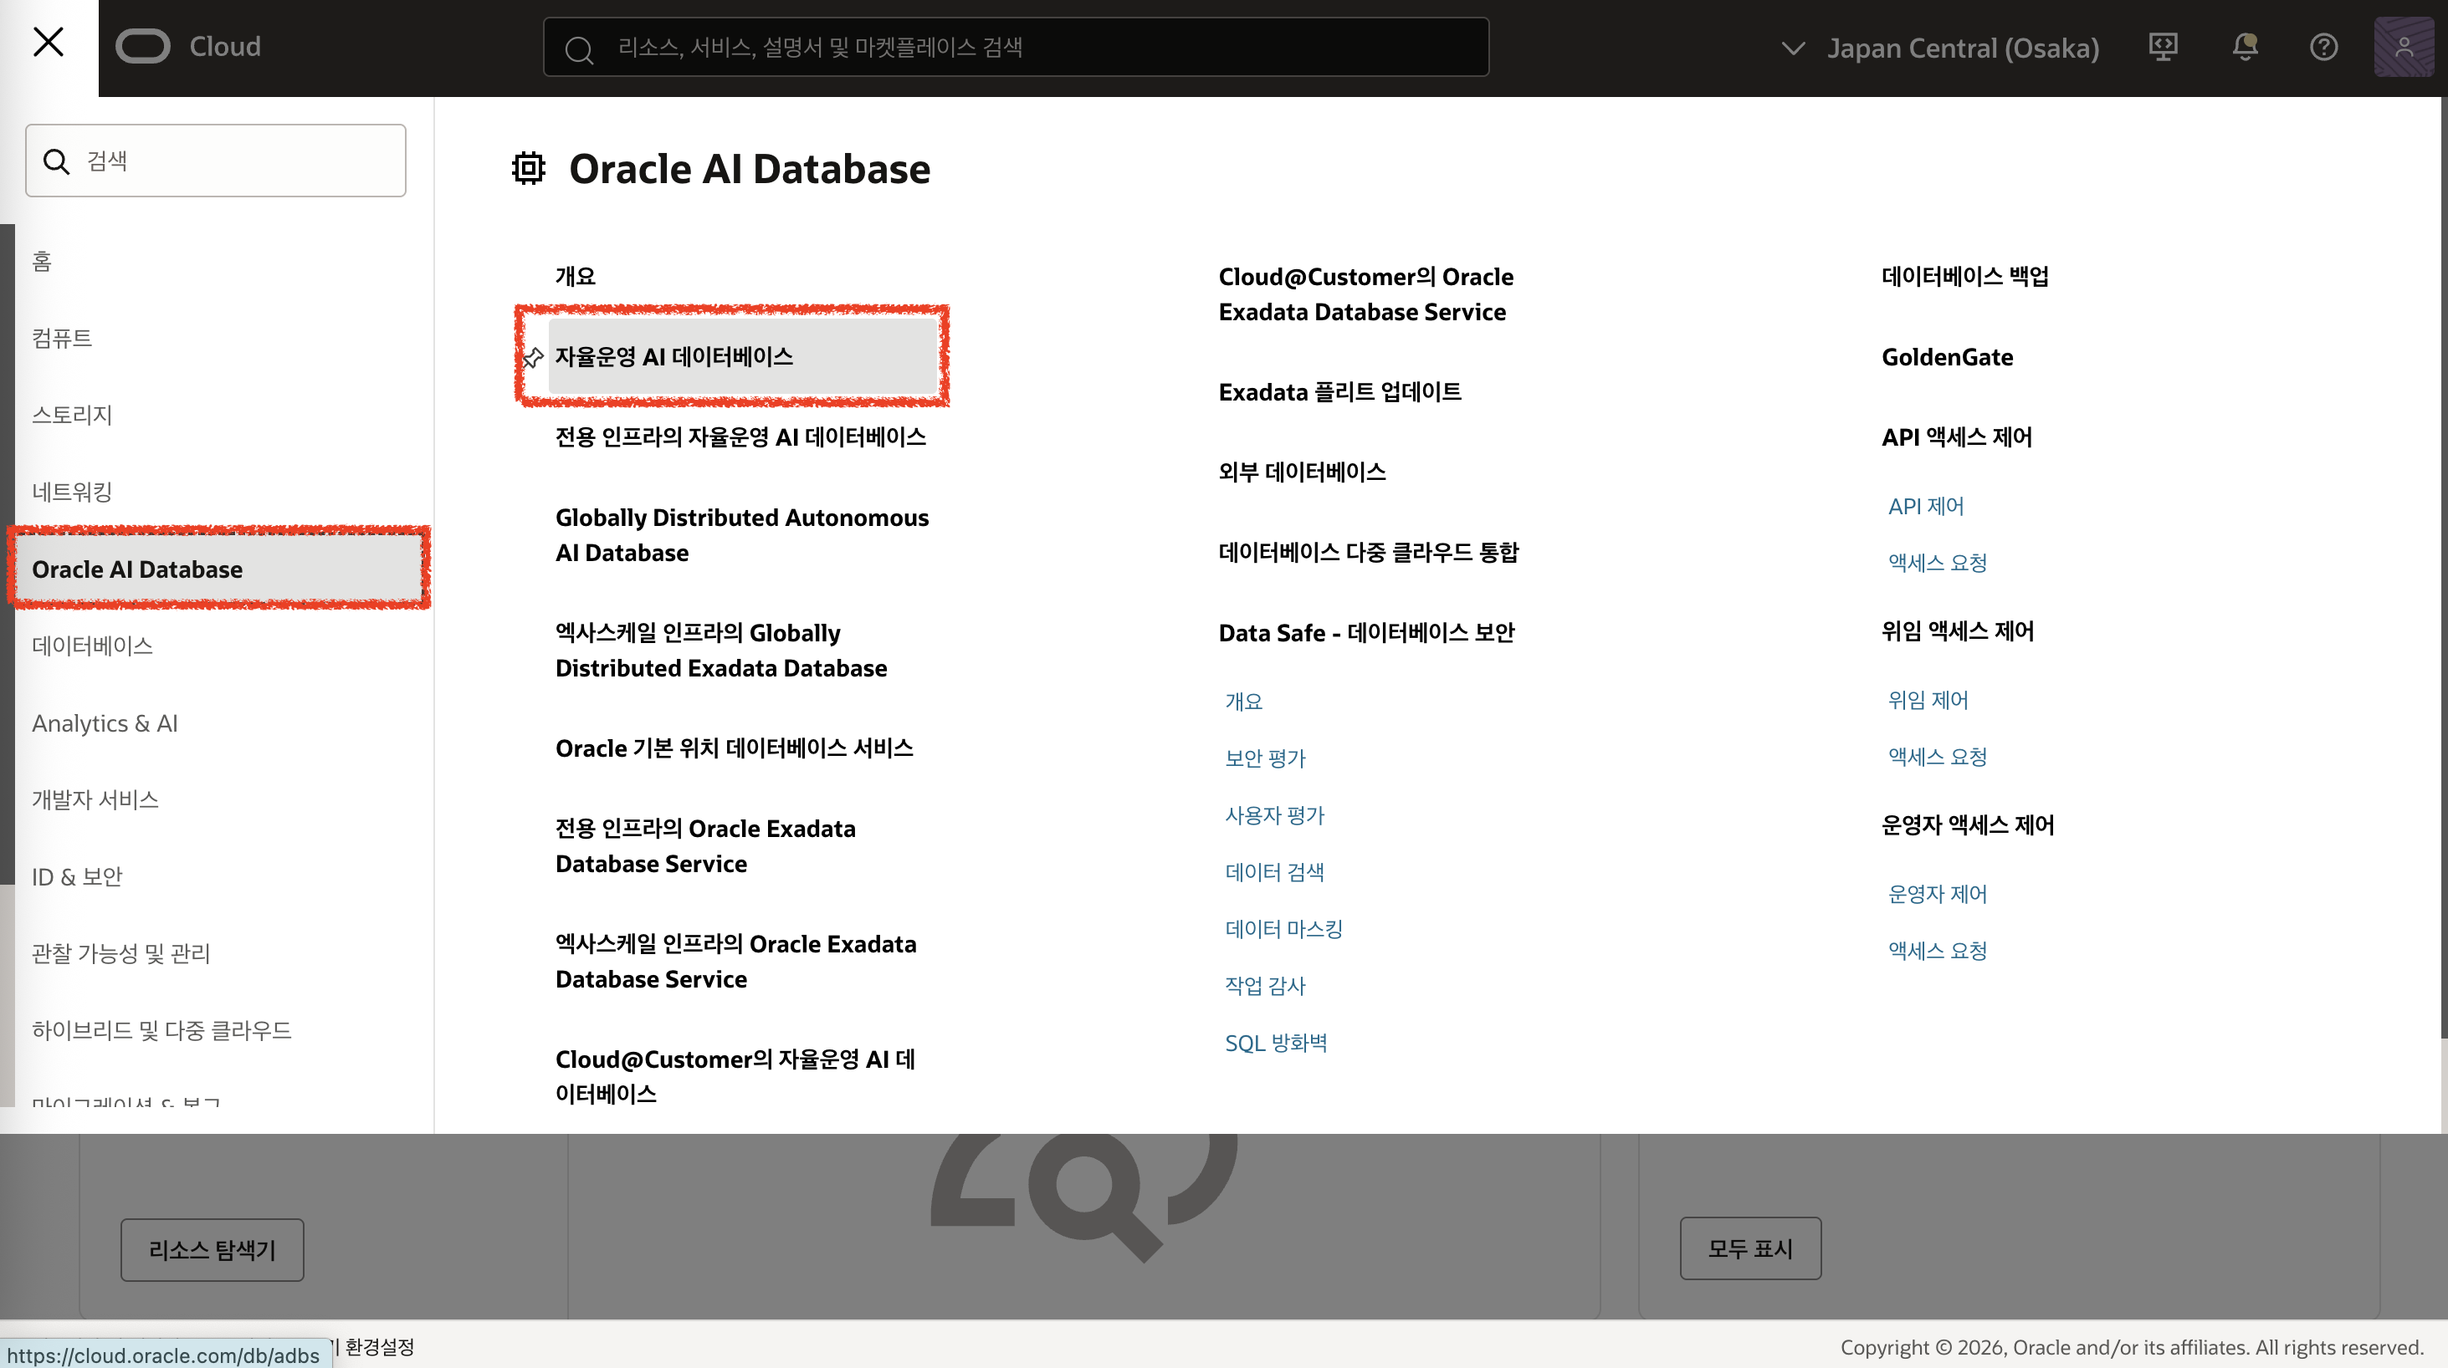Open 전용 인프라의 자율운영 AI 데이터베이스

pyautogui.click(x=740, y=437)
